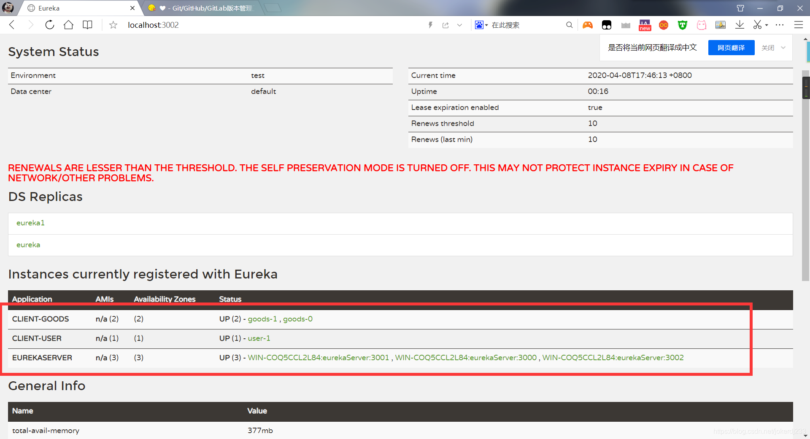810x439 pixels.
Task: Open the eureka1 replica link
Action: pyautogui.click(x=30, y=223)
